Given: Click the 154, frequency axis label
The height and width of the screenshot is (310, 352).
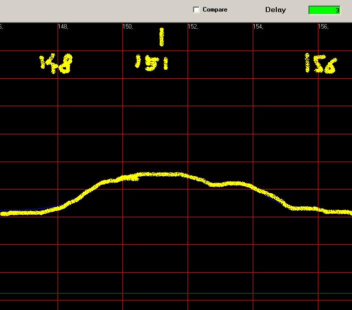Looking at the screenshot, I should click(258, 27).
